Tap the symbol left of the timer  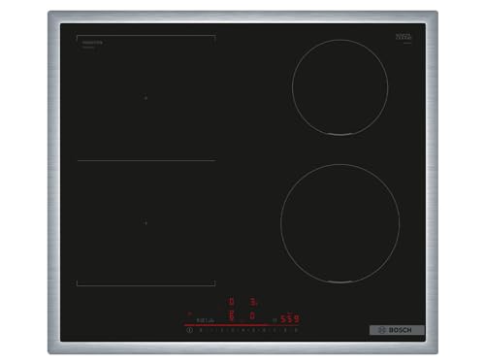coord(275,320)
